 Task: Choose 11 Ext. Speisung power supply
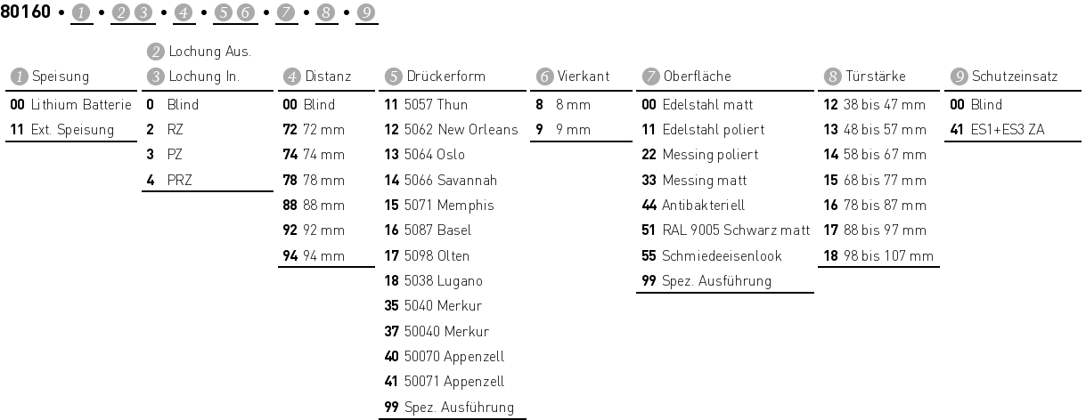(62, 130)
